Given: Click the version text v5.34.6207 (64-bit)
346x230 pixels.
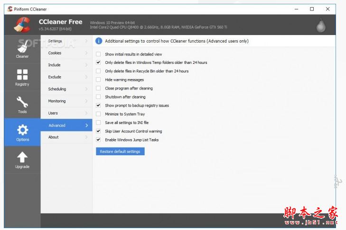Looking at the screenshot, I should [55, 29].
